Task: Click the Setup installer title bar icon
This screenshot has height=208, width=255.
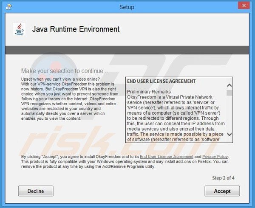Action: tap(8, 7)
